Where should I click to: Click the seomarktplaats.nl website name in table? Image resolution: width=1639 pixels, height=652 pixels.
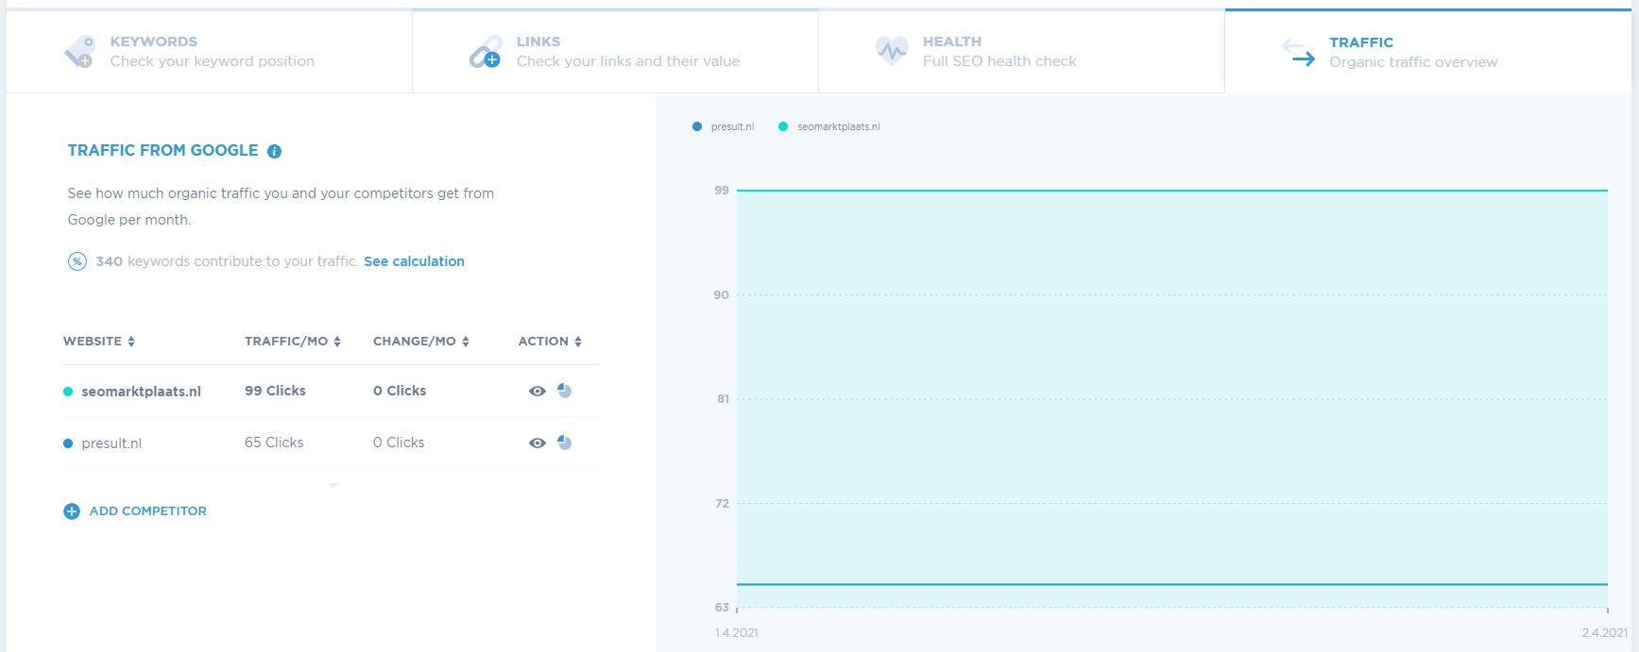141,392
